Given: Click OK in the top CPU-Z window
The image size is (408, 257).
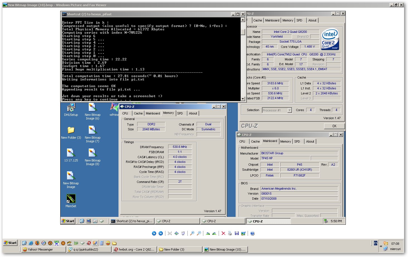Looking at the screenshot, I should [x=334, y=126].
